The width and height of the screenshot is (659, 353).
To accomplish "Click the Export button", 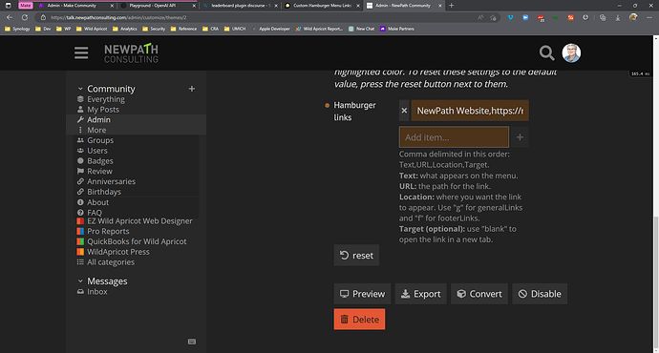I will click(x=420, y=294).
